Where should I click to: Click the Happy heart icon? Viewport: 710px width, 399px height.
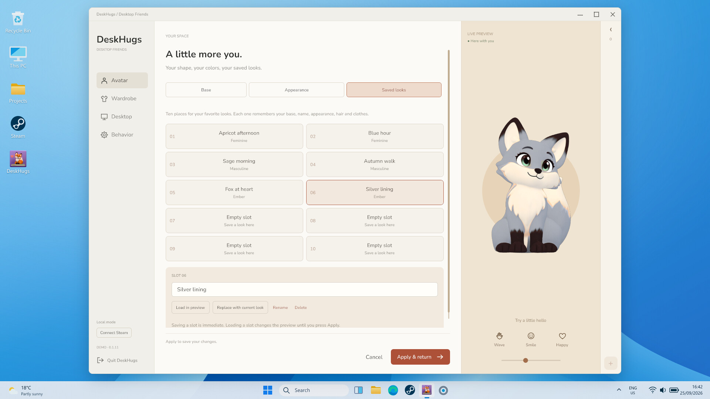point(562,336)
